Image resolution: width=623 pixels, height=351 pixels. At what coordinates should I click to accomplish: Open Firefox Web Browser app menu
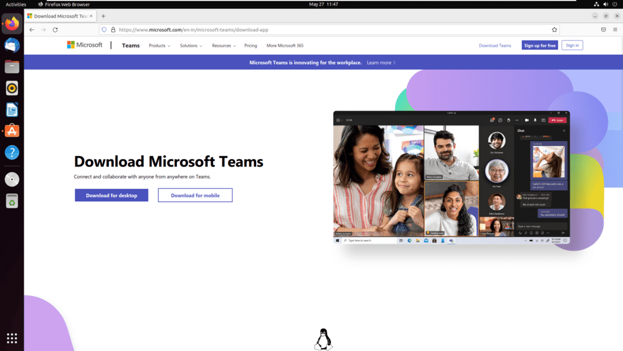click(x=64, y=4)
